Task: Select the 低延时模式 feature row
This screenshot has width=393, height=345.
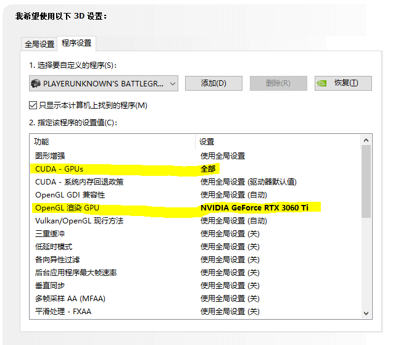Action: [x=54, y=247]
